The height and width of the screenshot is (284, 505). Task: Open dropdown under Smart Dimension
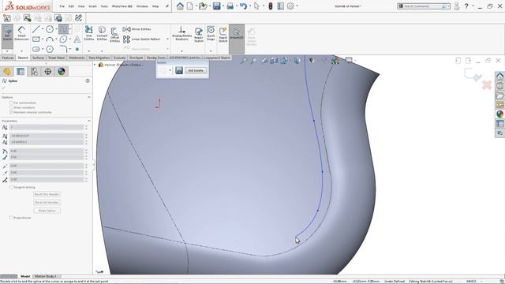point(21,50)
